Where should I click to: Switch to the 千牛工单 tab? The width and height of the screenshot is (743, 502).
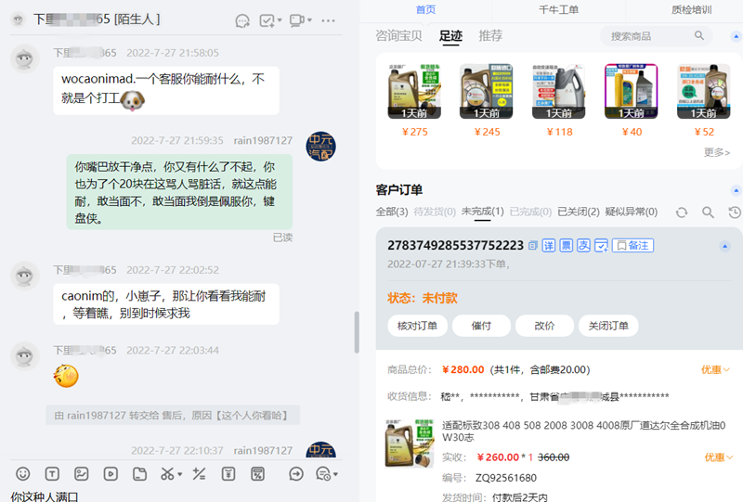pos(558,9)
